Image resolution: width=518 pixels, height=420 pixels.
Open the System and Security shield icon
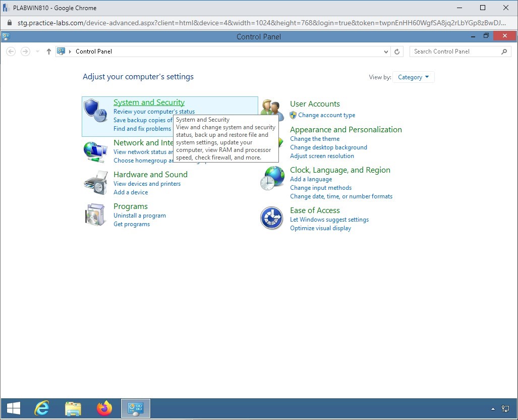pos(95,110)
